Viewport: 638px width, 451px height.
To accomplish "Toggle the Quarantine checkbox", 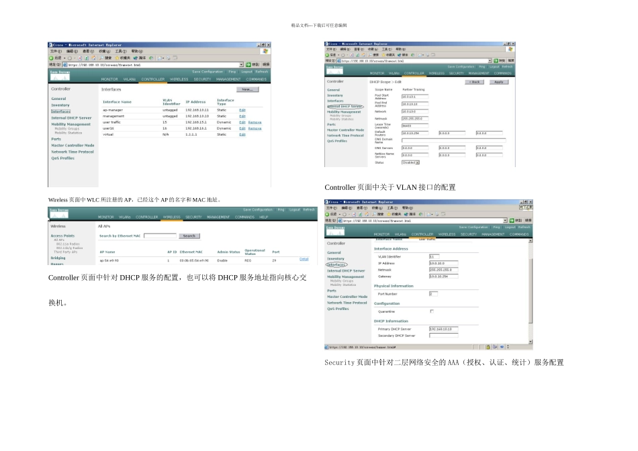I will [432, 311].
